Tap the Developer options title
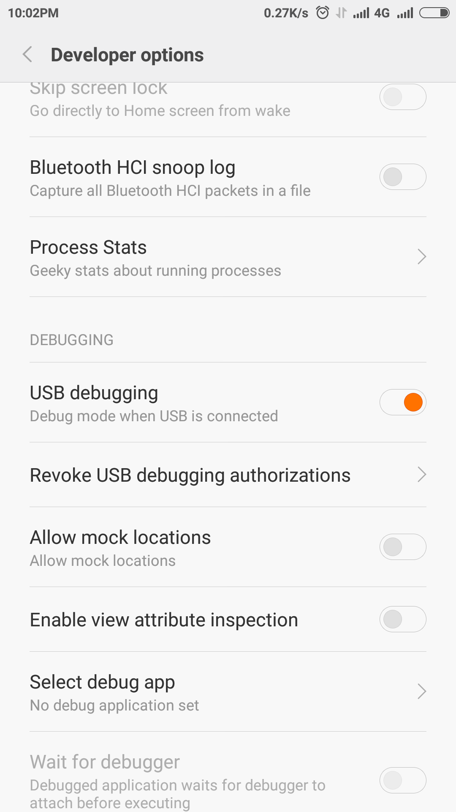This screenshot has height=812, width=456. coord(127,55)
